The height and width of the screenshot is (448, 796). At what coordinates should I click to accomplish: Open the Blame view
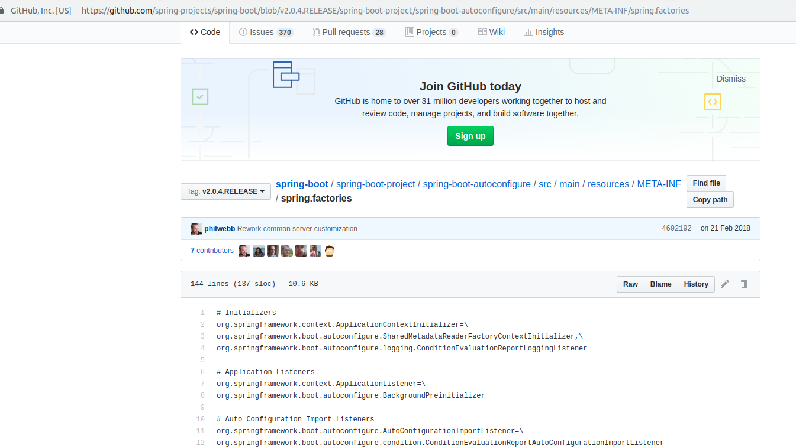660,284
